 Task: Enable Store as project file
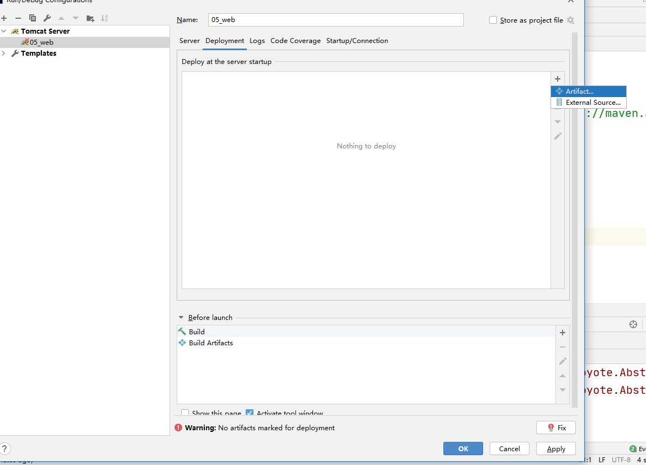[x=492, y=20]
